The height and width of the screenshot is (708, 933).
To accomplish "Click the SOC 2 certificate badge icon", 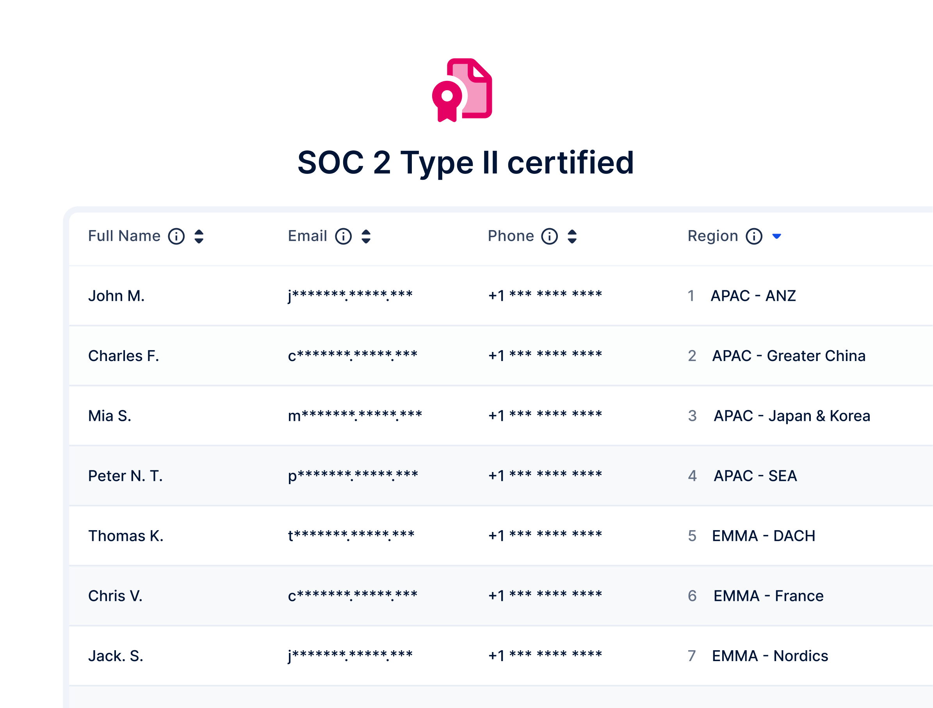I will click(x=464, y=91).
